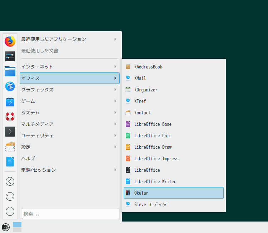Launch Kontact from the Office submenu text

(142, 113)
